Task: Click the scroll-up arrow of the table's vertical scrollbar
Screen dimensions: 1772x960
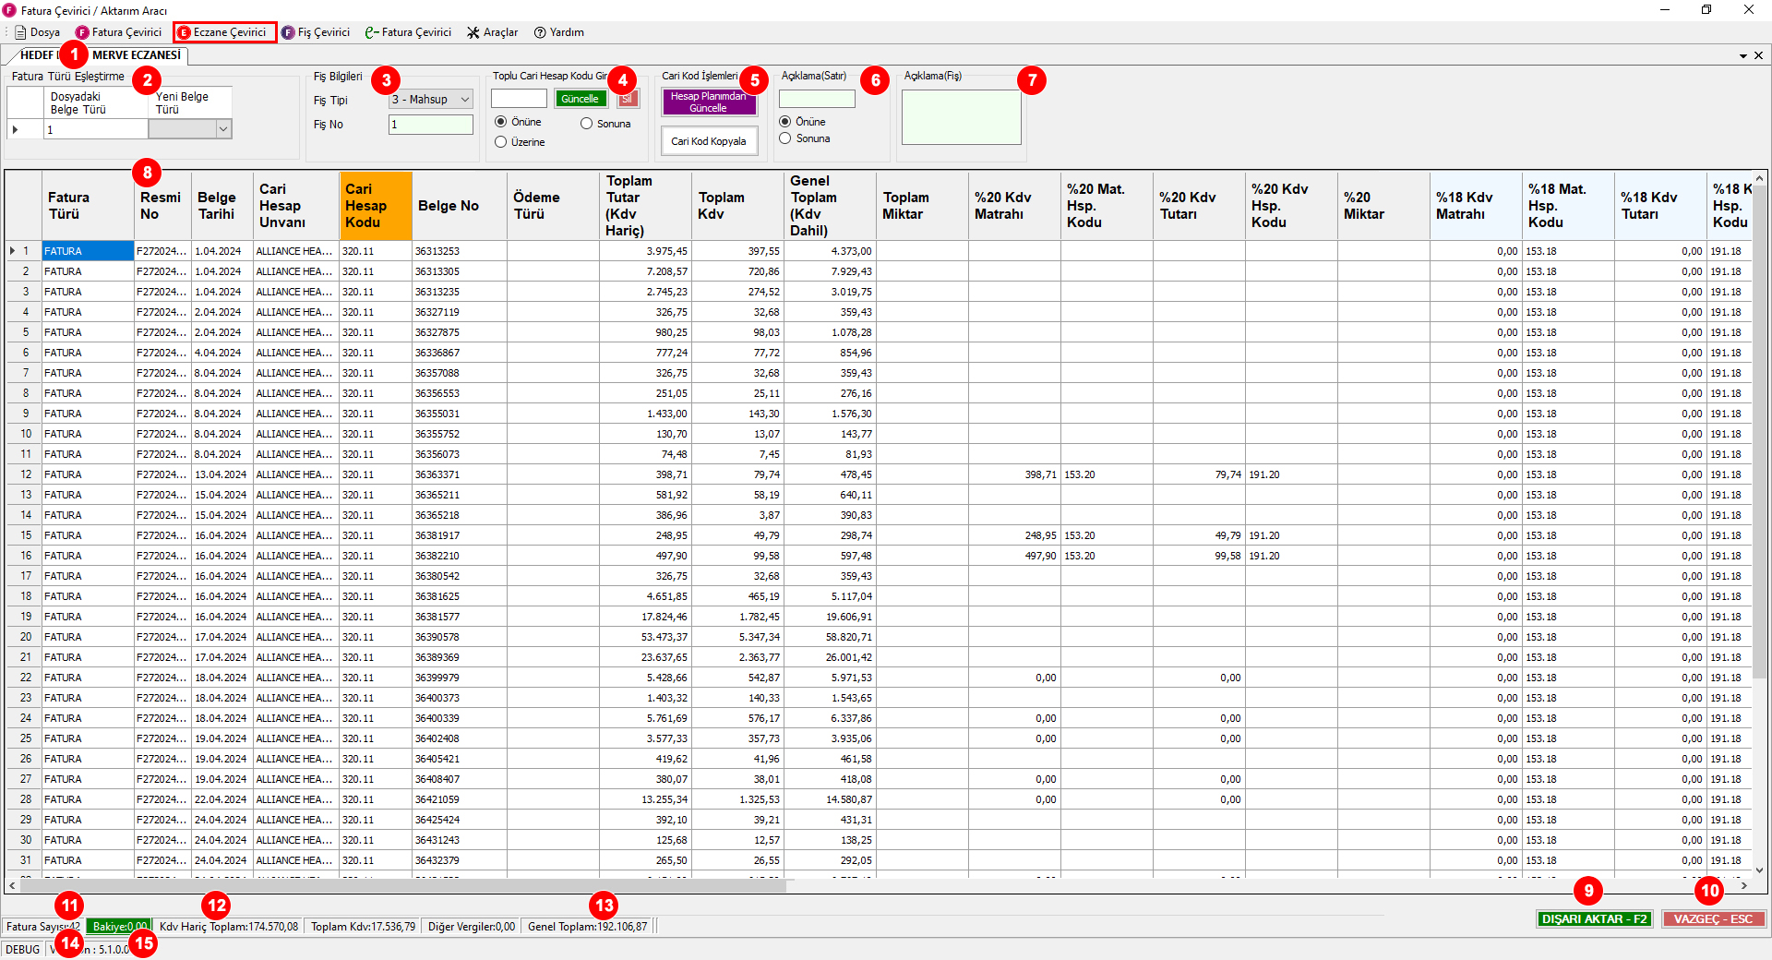Action: click(1759, 178)
